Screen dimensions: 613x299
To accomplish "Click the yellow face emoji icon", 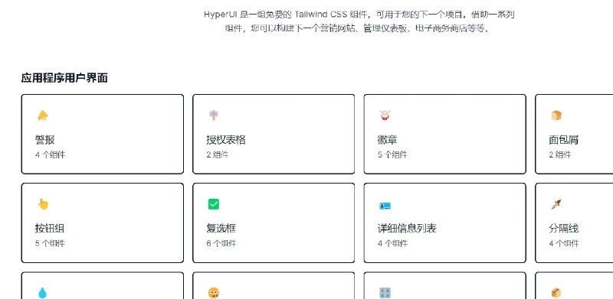I will coord(214,293).
